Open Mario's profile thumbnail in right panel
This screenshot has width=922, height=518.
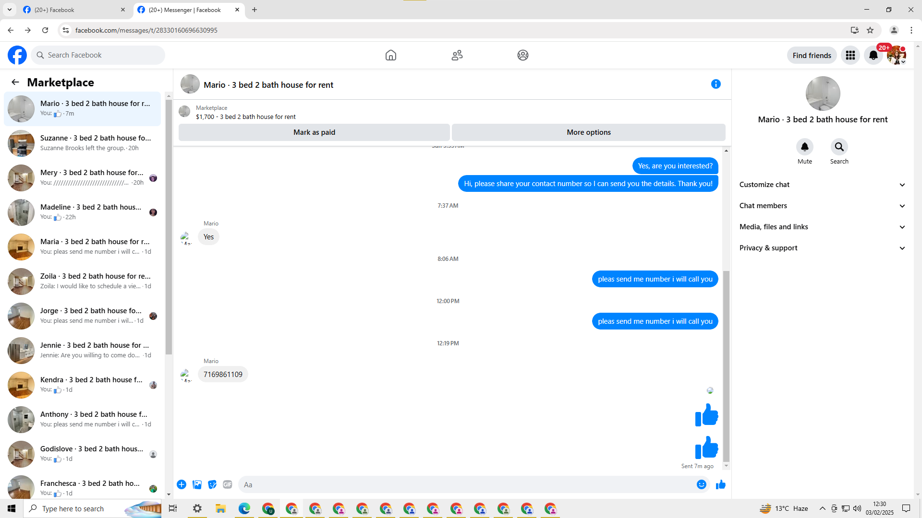point(823,94)
